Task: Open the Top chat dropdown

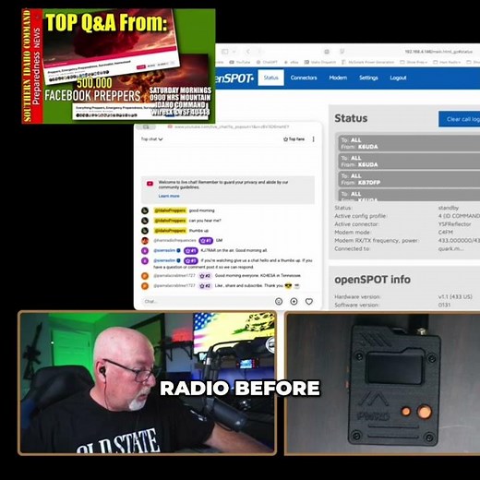Action: 151,139
